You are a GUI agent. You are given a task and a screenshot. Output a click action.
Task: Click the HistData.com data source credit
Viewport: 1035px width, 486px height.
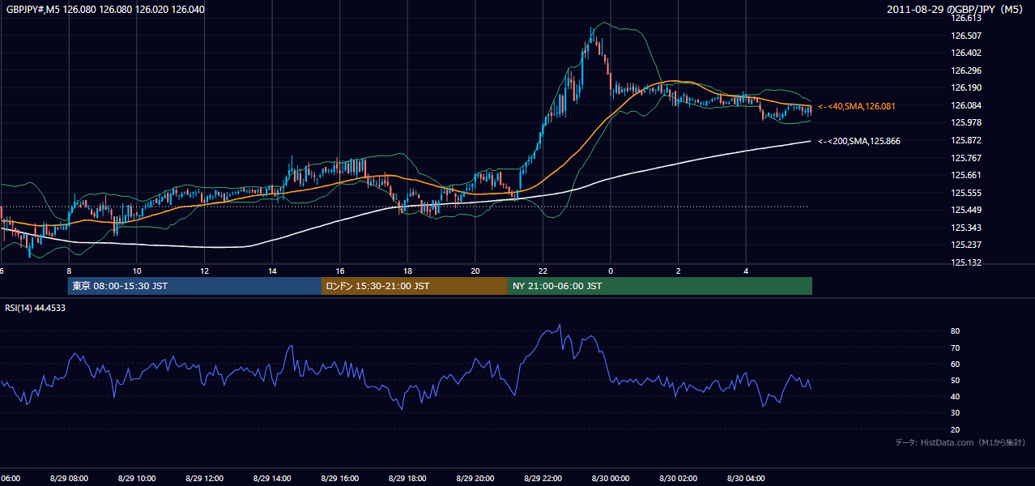pos(960,442)
